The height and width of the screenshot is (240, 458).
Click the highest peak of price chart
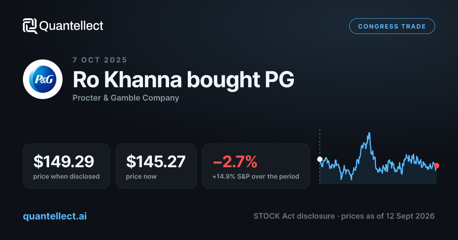click(369, 133)
